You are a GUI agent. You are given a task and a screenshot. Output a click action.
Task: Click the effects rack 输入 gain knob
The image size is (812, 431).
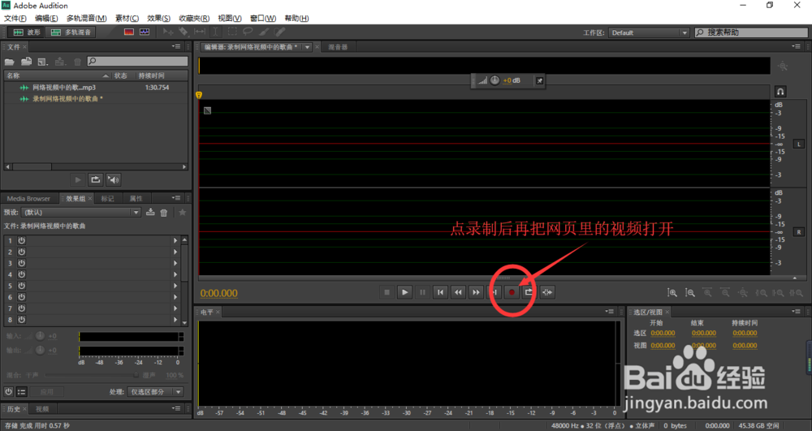[40, 336]
